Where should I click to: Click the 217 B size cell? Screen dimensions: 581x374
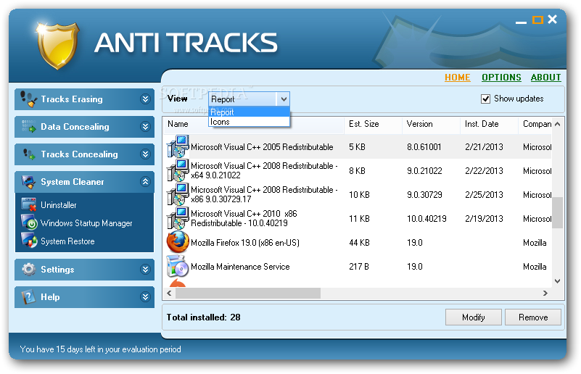point(358,267)
